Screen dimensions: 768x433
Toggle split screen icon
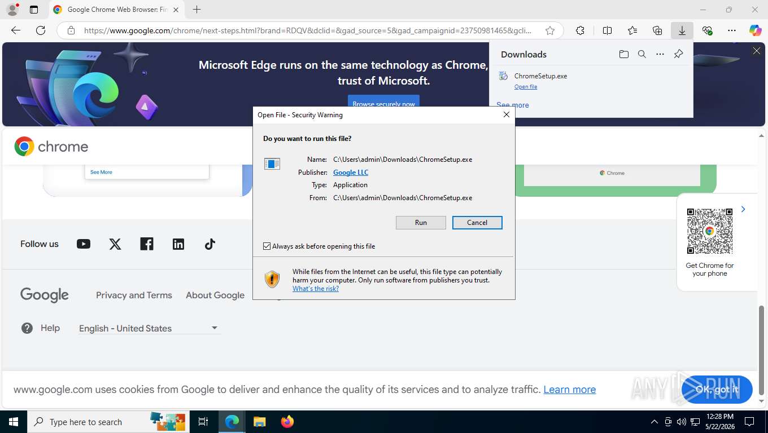point(608,30)
